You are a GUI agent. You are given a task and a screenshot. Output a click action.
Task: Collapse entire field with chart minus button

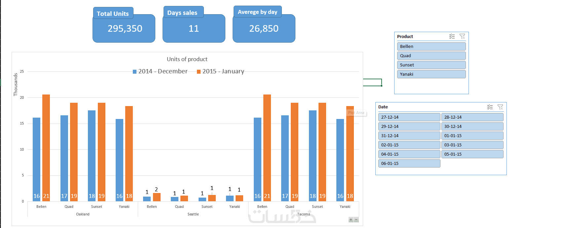pyautogui.click(x=356, y=220)
